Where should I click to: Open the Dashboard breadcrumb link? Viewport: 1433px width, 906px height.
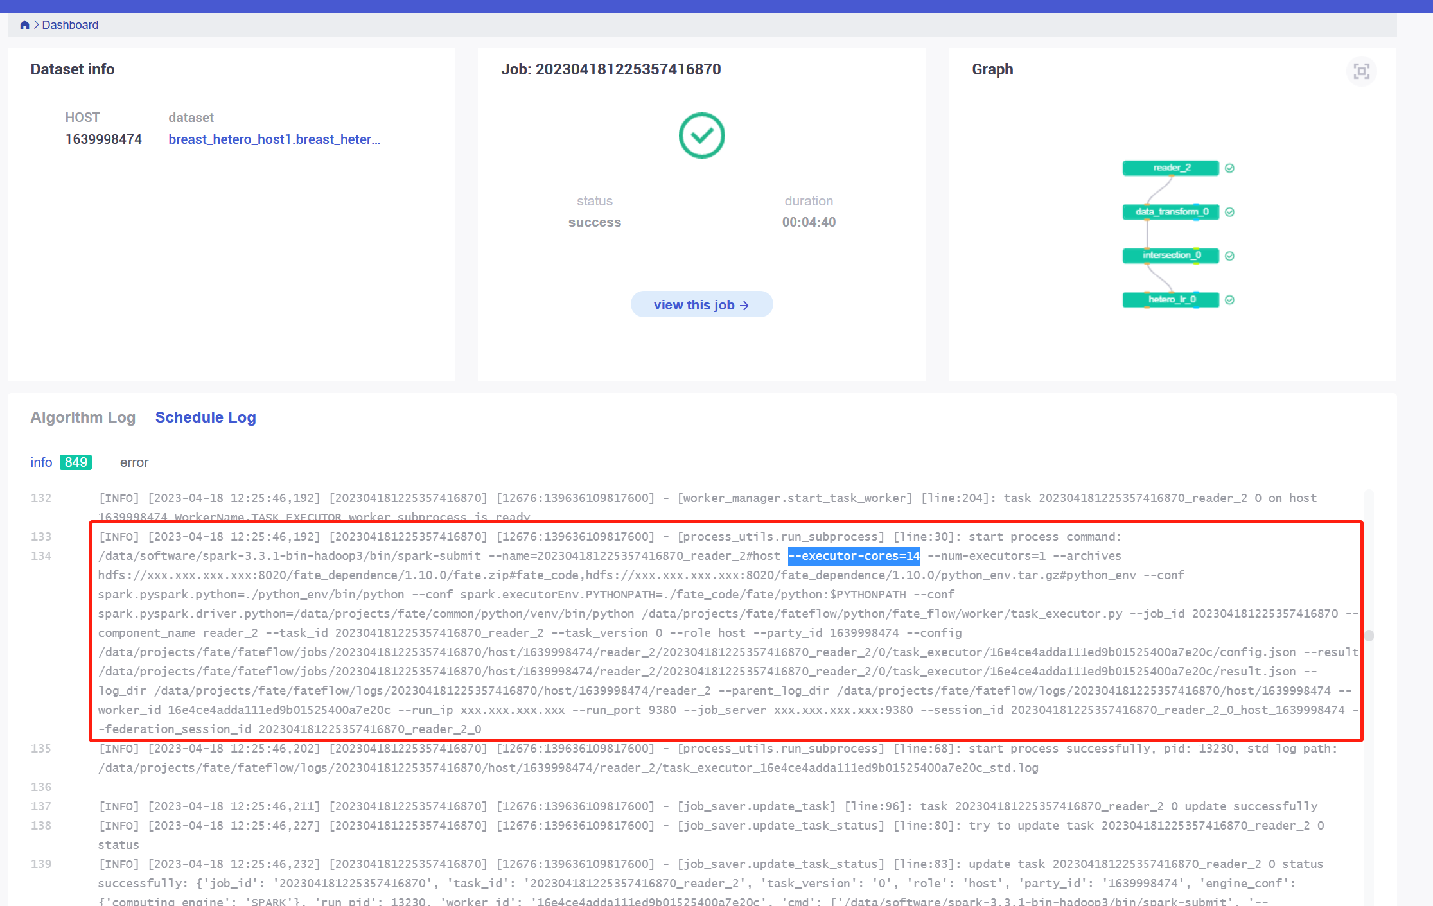coord(71,24)
